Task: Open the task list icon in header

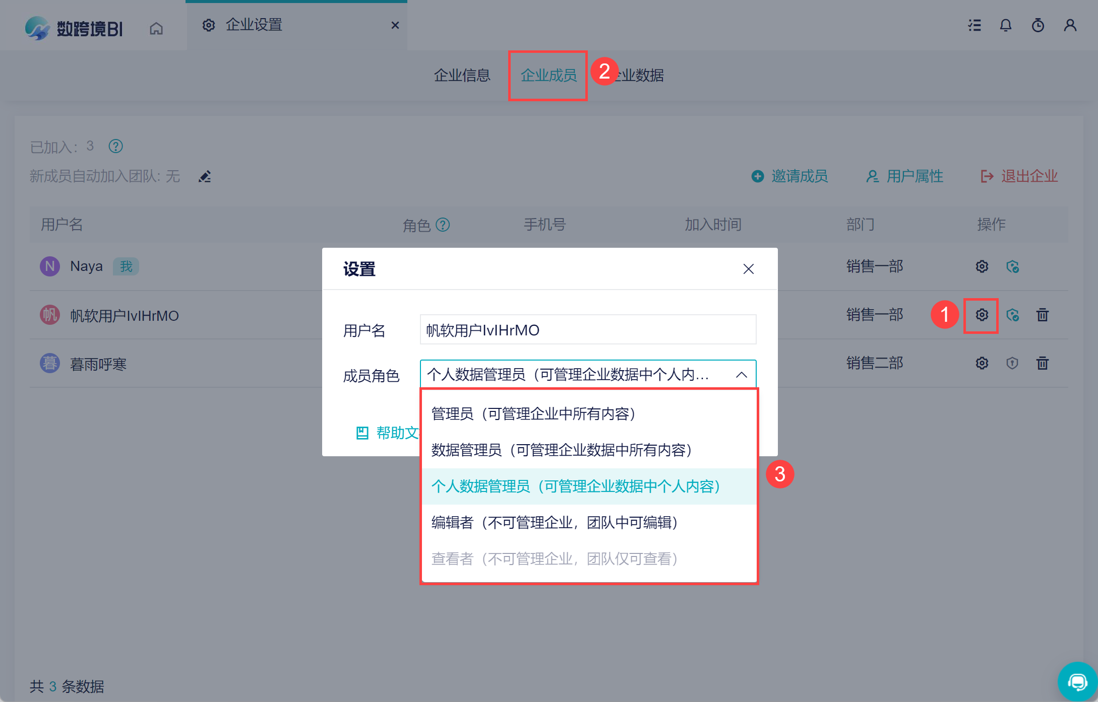Action: pos(974,25)
